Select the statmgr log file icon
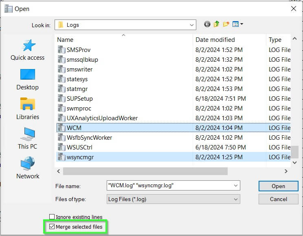303x236 pixels. pos(61,89)
